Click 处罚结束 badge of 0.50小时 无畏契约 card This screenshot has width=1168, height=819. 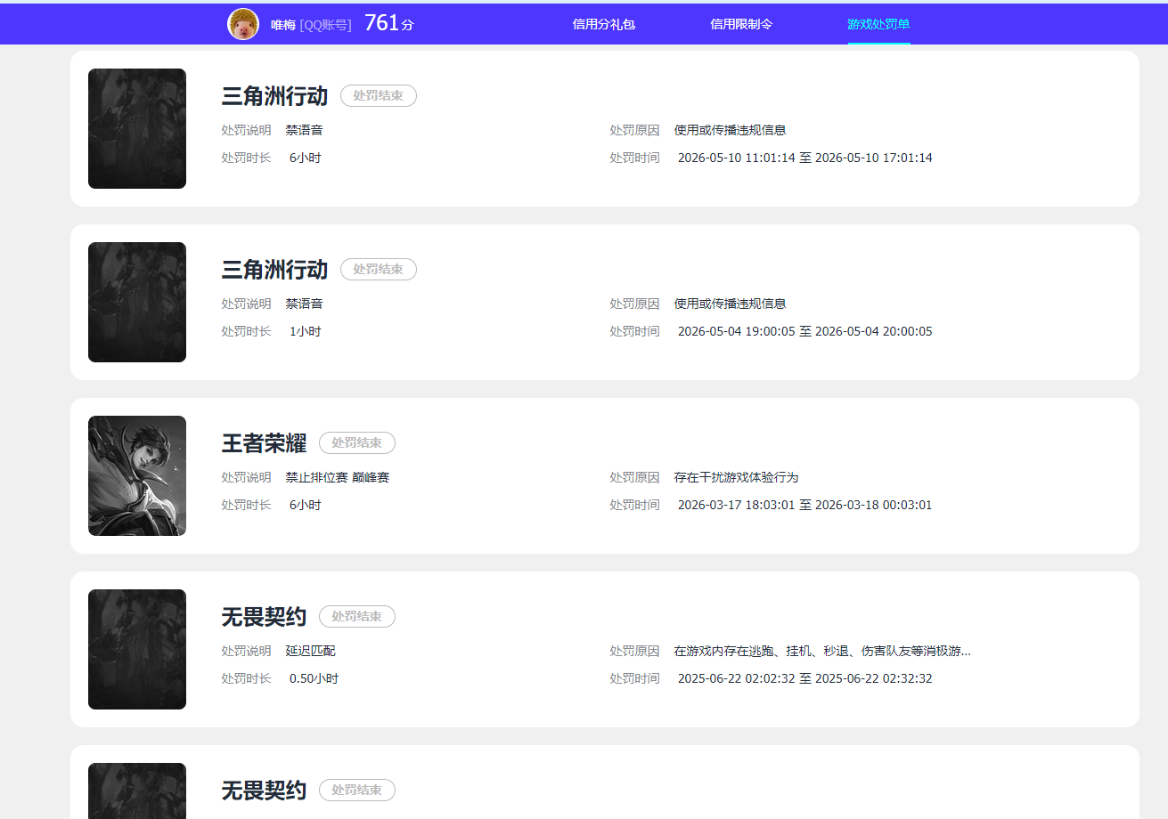tap(357, 616)
